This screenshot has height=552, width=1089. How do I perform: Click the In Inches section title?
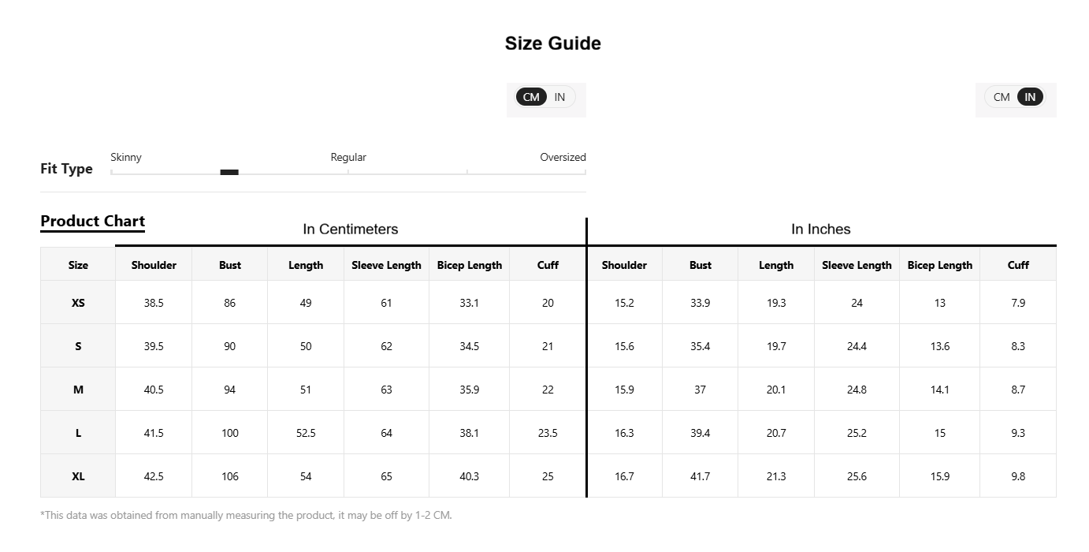(821, 229)
